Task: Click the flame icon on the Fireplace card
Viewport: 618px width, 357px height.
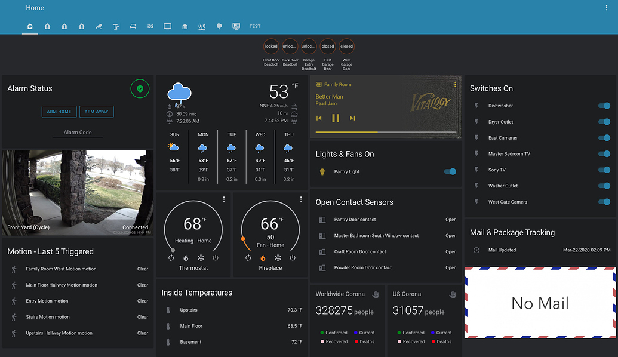Action: [x=263, y=258]
